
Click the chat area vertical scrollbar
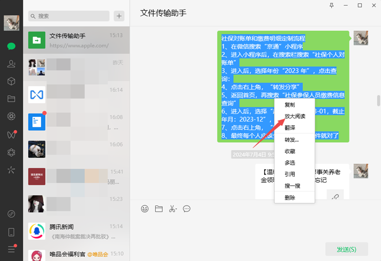click(x=379, y=101)
